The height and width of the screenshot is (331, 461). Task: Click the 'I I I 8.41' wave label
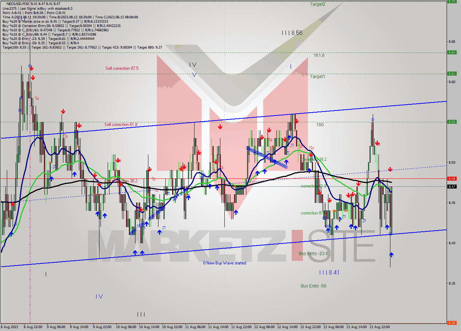329,273
